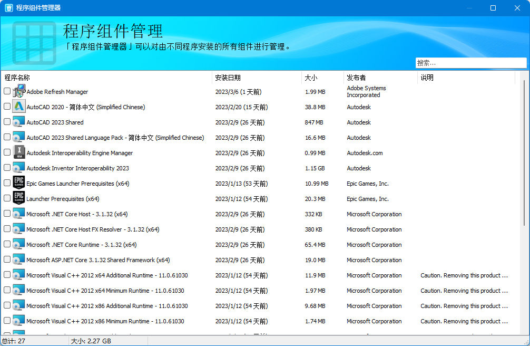Click the VC++ 2012 x86 Minimum Runtime icon

(x=19, y=320)
